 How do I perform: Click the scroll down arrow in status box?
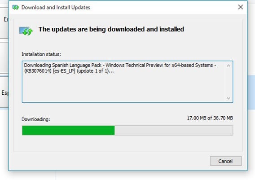229,98
